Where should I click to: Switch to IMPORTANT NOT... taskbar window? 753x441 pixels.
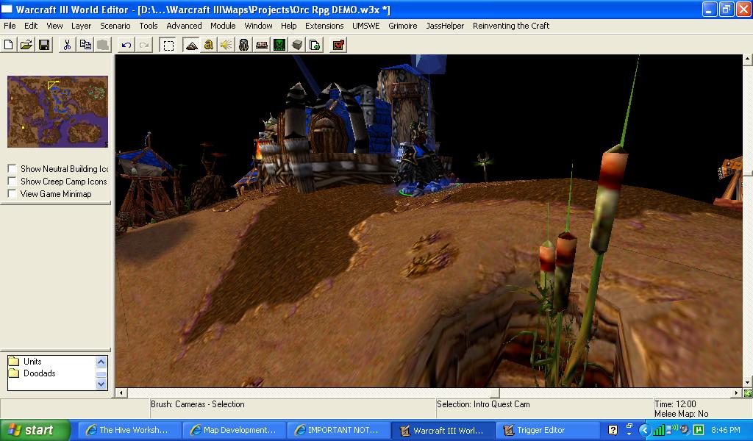339,430
